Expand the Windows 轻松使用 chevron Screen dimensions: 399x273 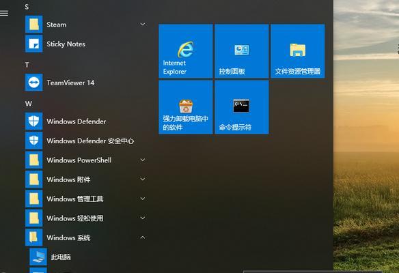point(143,218)
